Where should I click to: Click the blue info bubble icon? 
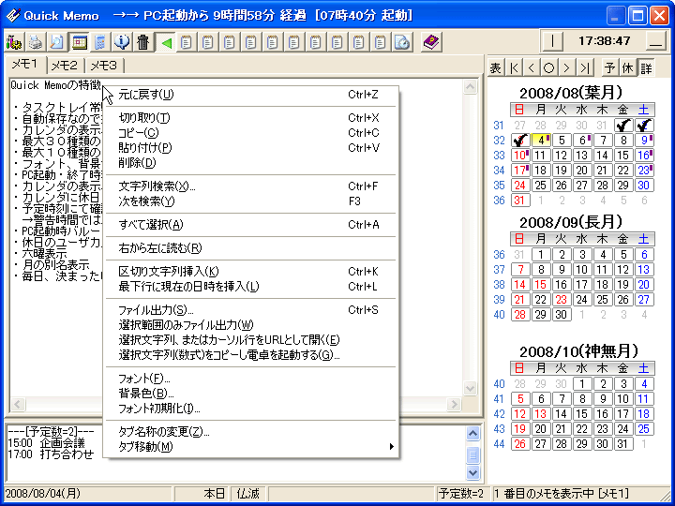click(122, 42)
